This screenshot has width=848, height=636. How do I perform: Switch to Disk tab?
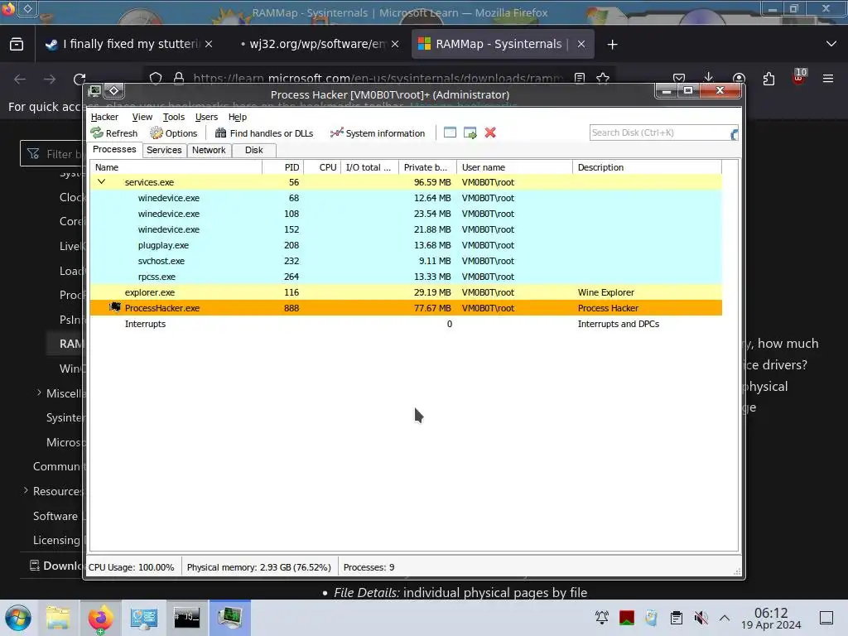(x=253, y=150)
